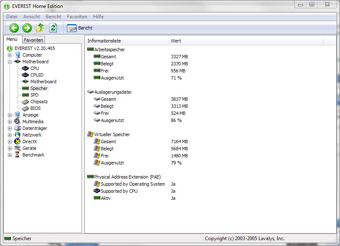This screenshot has height=246, width=340.
Task: Open the Bericht report button
Action: [x=79, y=28]
